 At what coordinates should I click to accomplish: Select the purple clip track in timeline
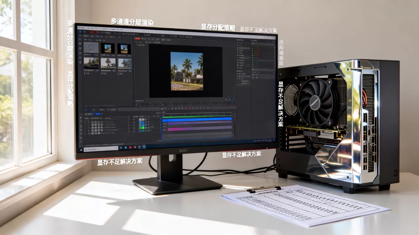click(200, 123)
